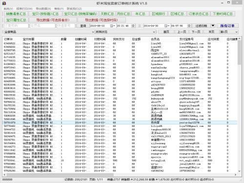Click the 查询 search button
The width and height of the screenshot is (244, 183).
coord(83,26)
